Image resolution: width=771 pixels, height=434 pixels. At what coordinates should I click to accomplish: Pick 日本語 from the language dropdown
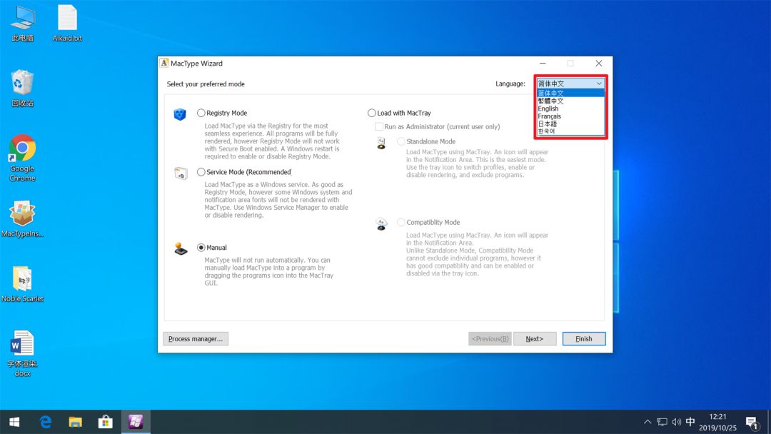click(x=570, y=124)
